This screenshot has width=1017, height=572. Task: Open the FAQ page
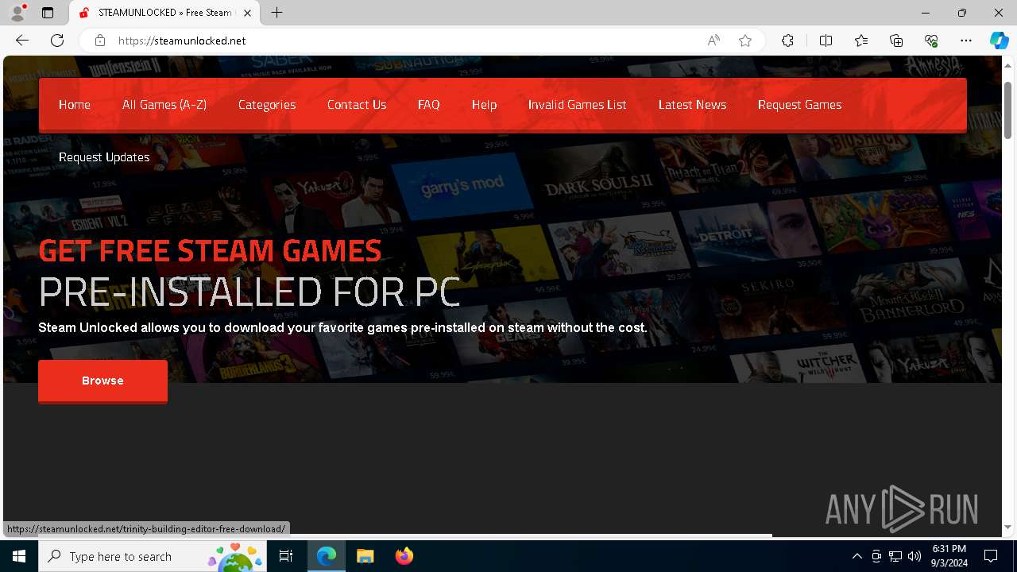click(429, 105)
